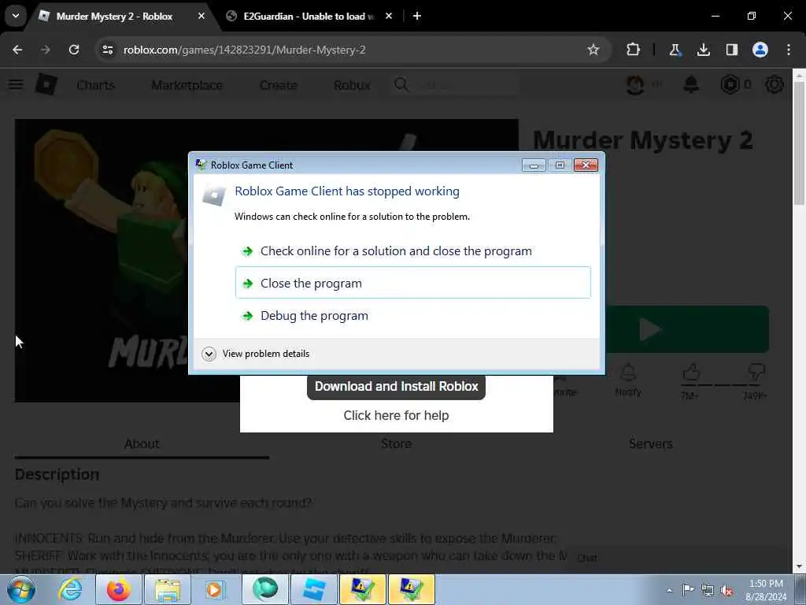Image resolution: width=806 pixels, height=605 pixels.
Task: Open Chrome three-dot menu
Action: (789, 50)
